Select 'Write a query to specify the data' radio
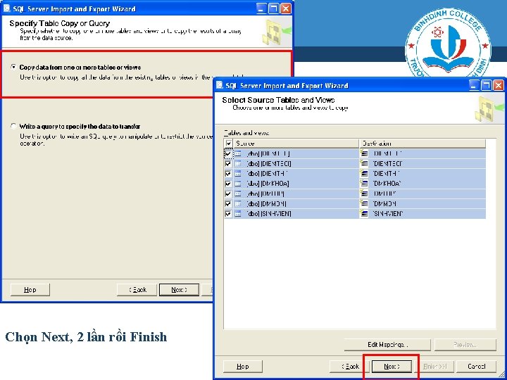507x380 pixels. click(13, 126)
